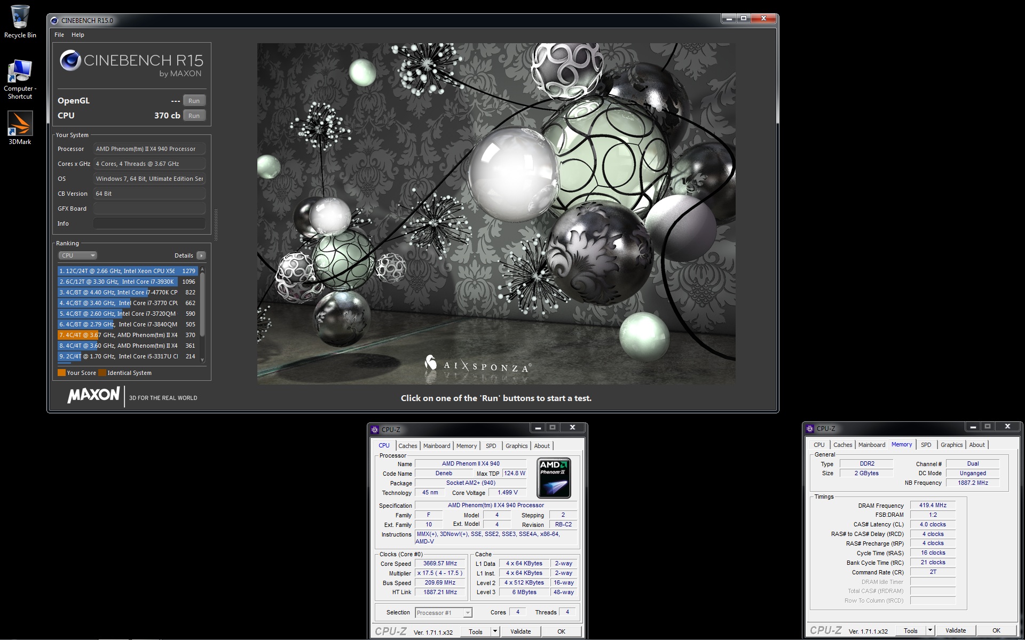Select orange ranking row AMD Phenom 370
The width and height of the screenshot is (1025, 640).
[x=128, y=335]
